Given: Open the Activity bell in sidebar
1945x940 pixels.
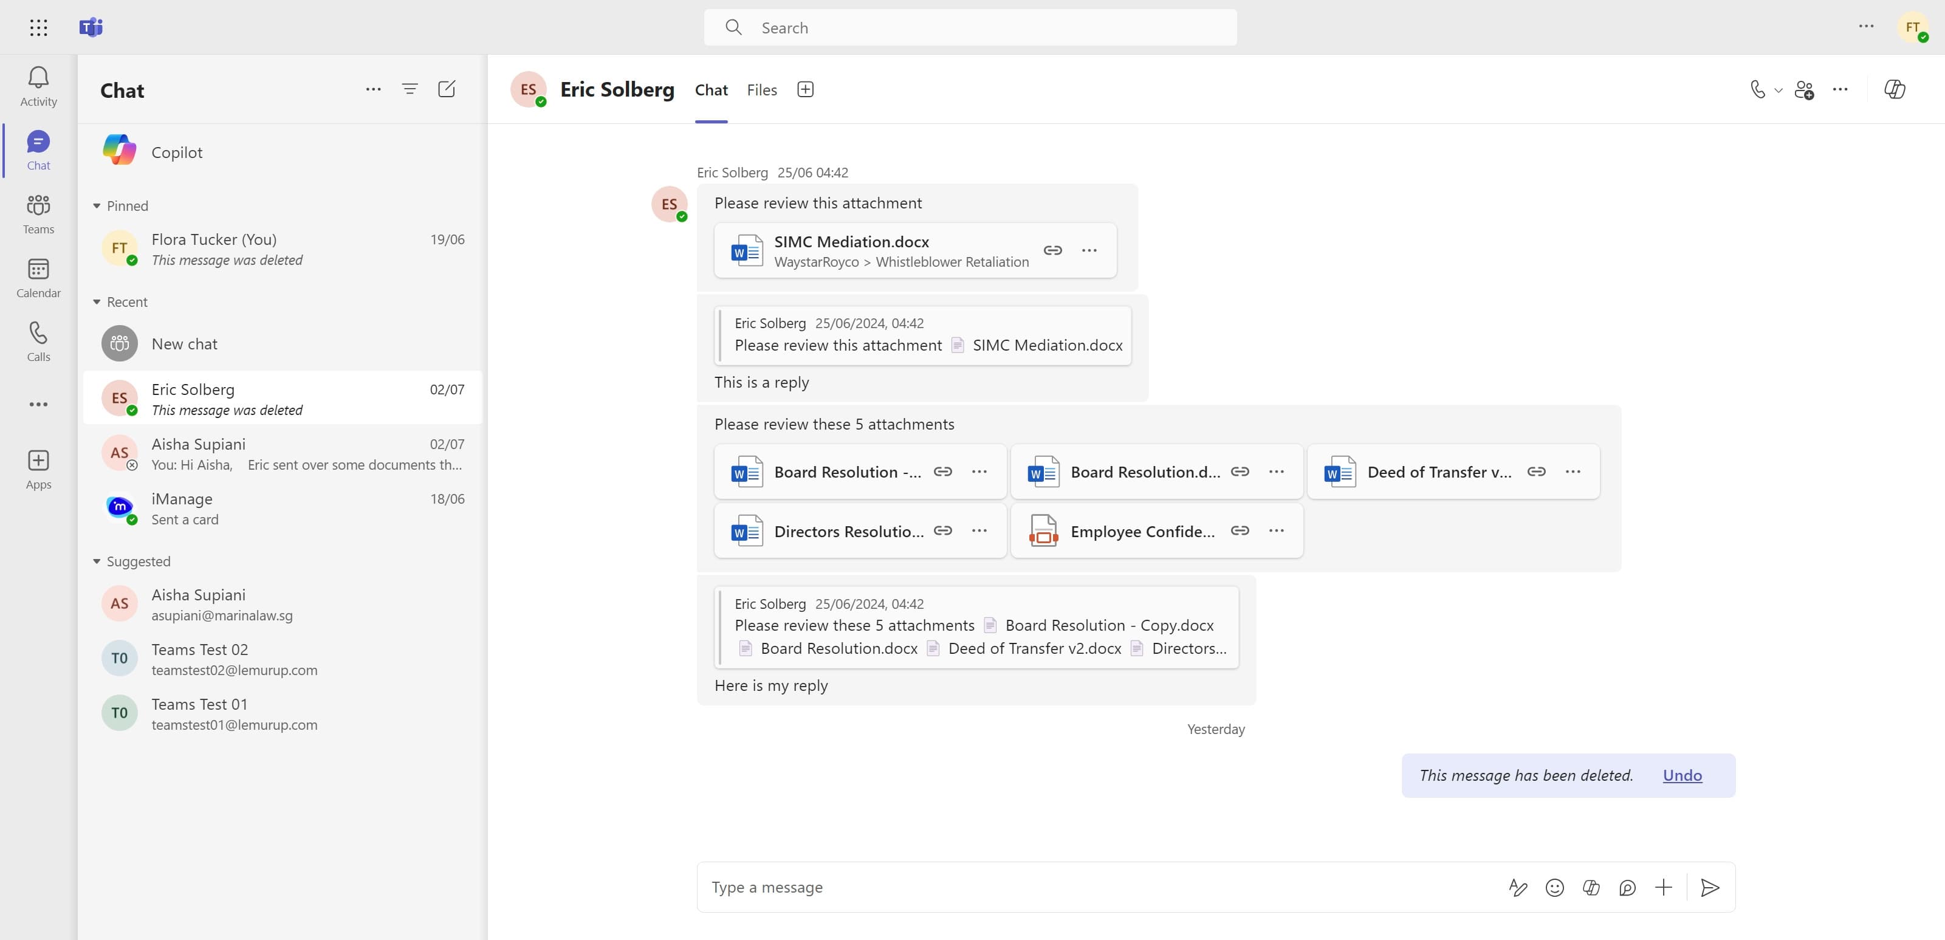Looking at the screenshot, I should click(x=38, y=87).
